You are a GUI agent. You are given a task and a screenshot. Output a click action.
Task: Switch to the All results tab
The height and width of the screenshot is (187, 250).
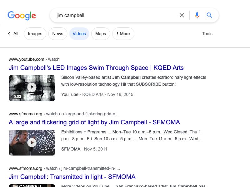coord(16,34)
